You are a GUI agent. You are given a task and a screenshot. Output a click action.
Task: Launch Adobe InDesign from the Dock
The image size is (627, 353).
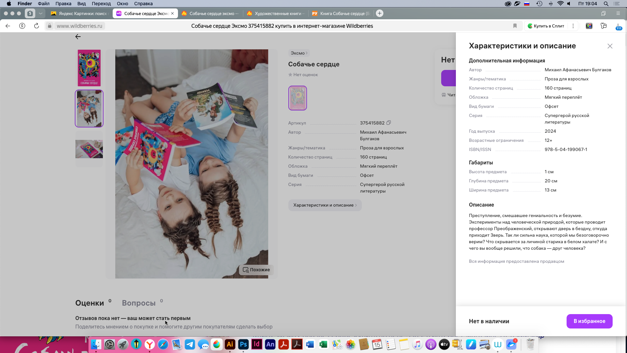[257, 344]
